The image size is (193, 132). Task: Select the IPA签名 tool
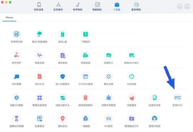click(x=109, y=119)
